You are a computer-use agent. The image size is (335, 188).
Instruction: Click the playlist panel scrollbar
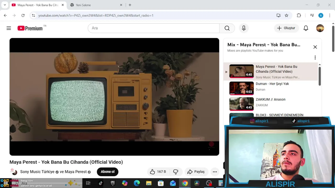[x=320, y=76]
